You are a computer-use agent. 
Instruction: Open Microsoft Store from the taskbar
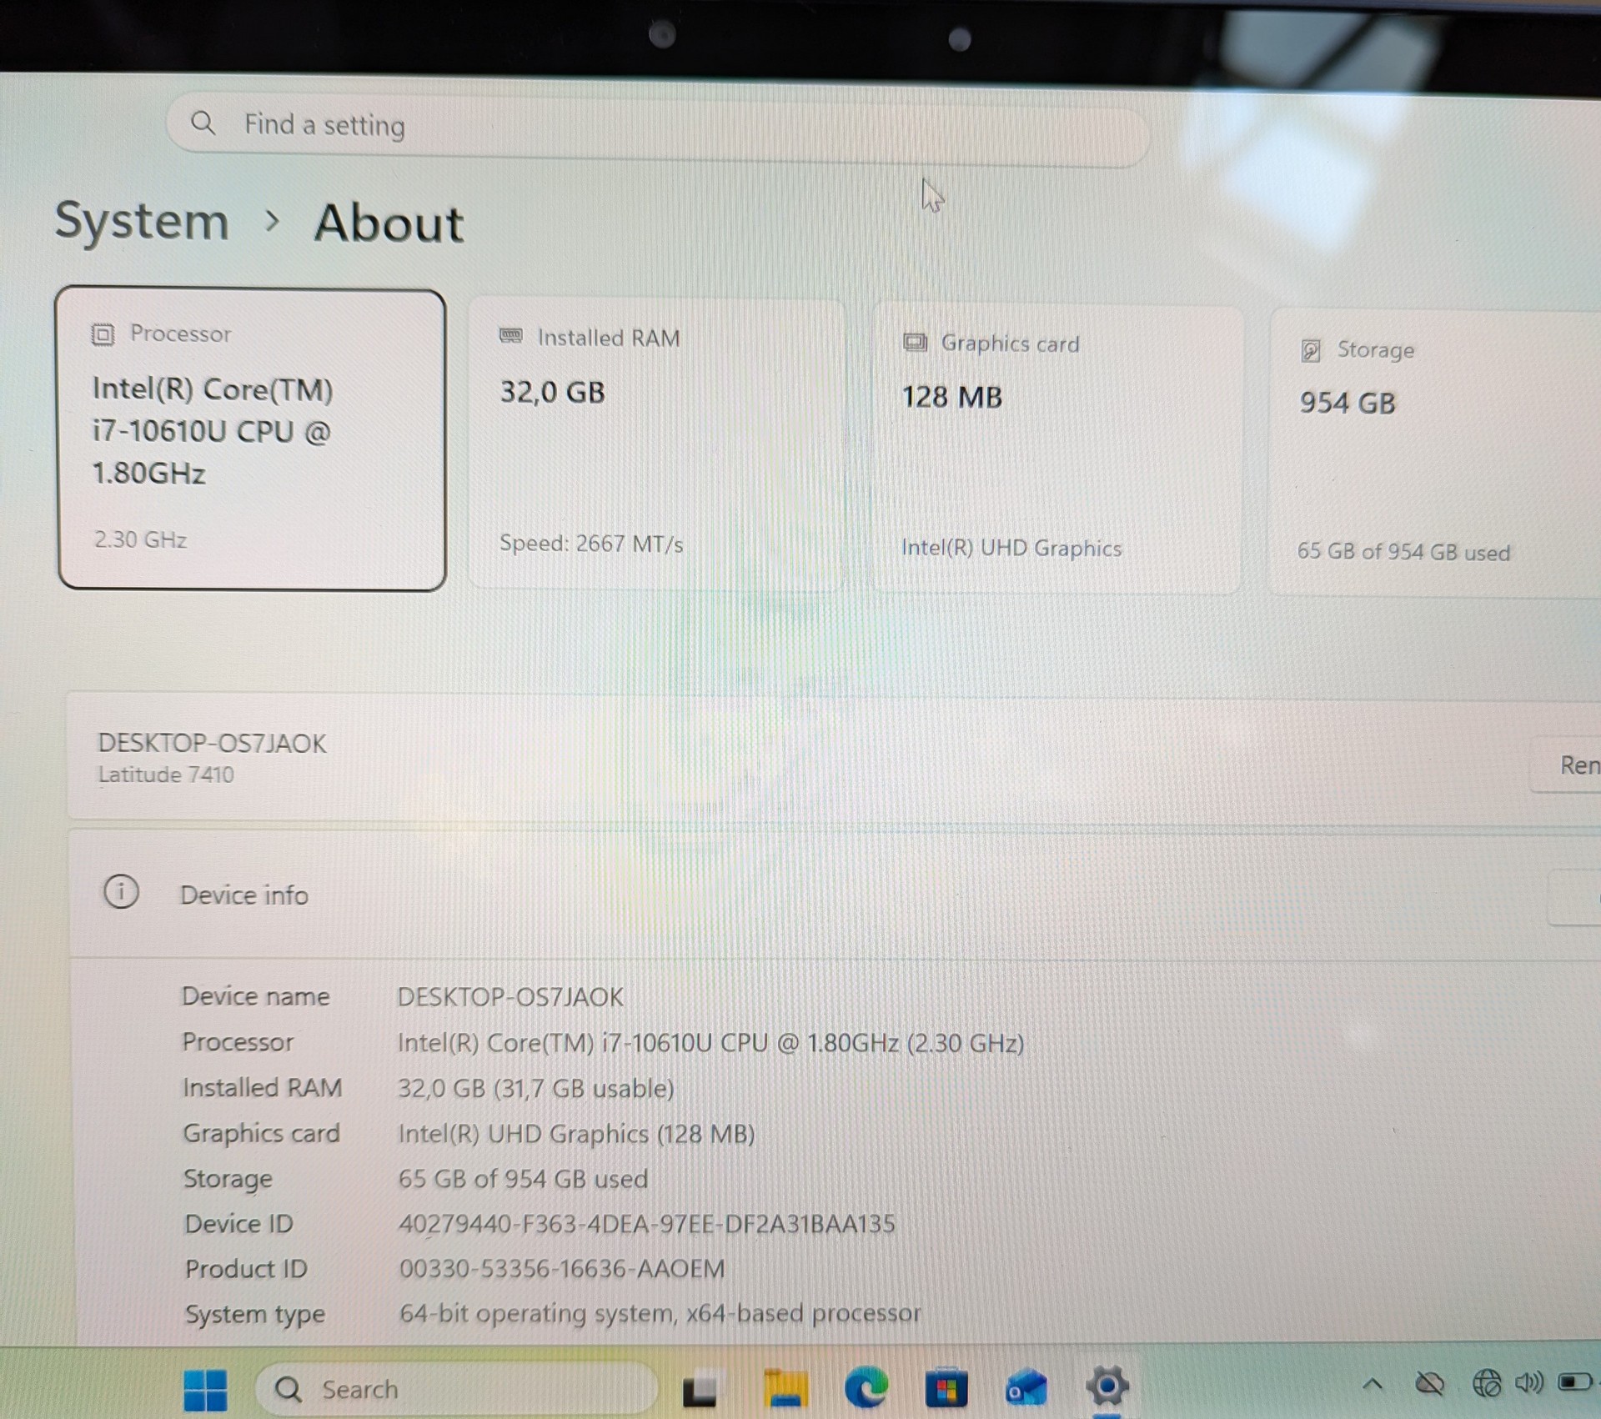pos(946,1389)
